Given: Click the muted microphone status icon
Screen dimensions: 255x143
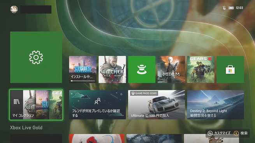Looking at the screenshot, I should (224, 8).
